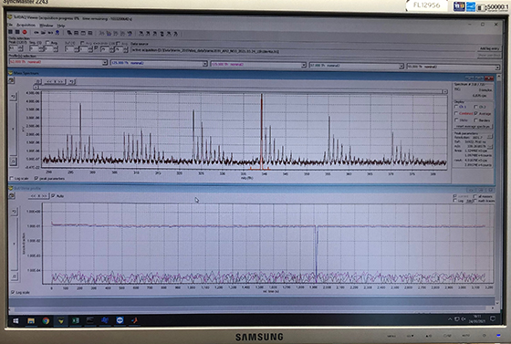Click the Add log entry button

click(x=489, y=48)
